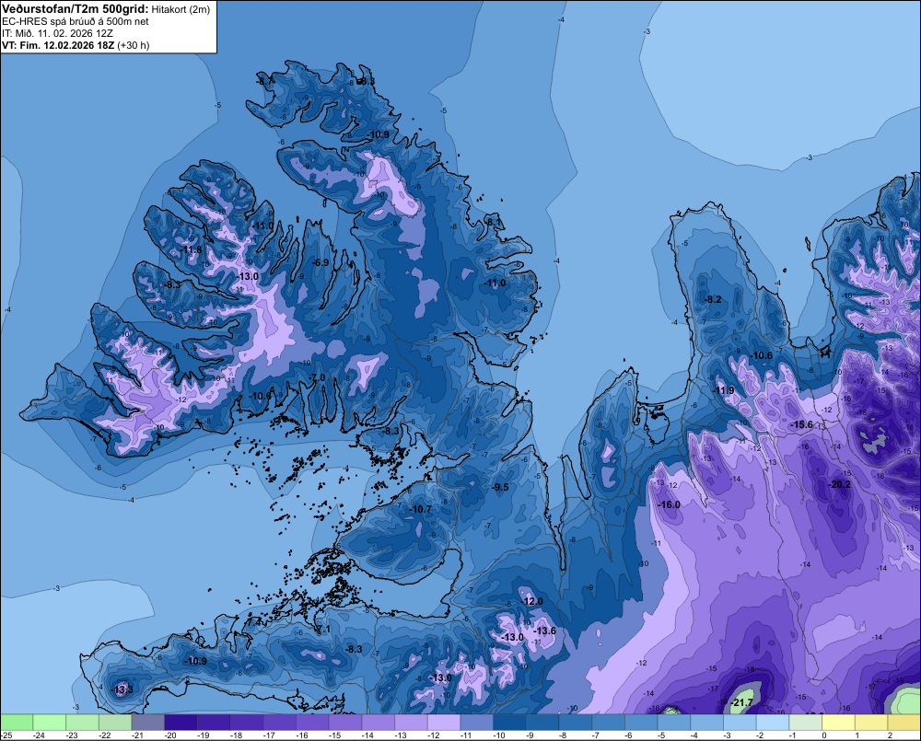Click the -7.0 temperature label

(317, 377)
